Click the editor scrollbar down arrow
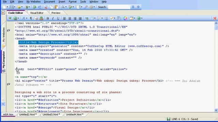 coord(216,110)
